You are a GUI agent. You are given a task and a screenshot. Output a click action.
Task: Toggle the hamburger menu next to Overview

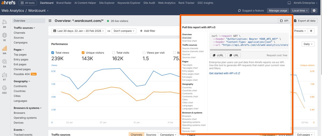(x=50, y=21)
